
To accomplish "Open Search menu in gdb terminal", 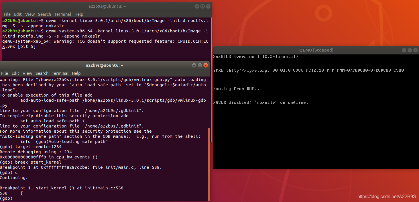I will pos(42,73).
